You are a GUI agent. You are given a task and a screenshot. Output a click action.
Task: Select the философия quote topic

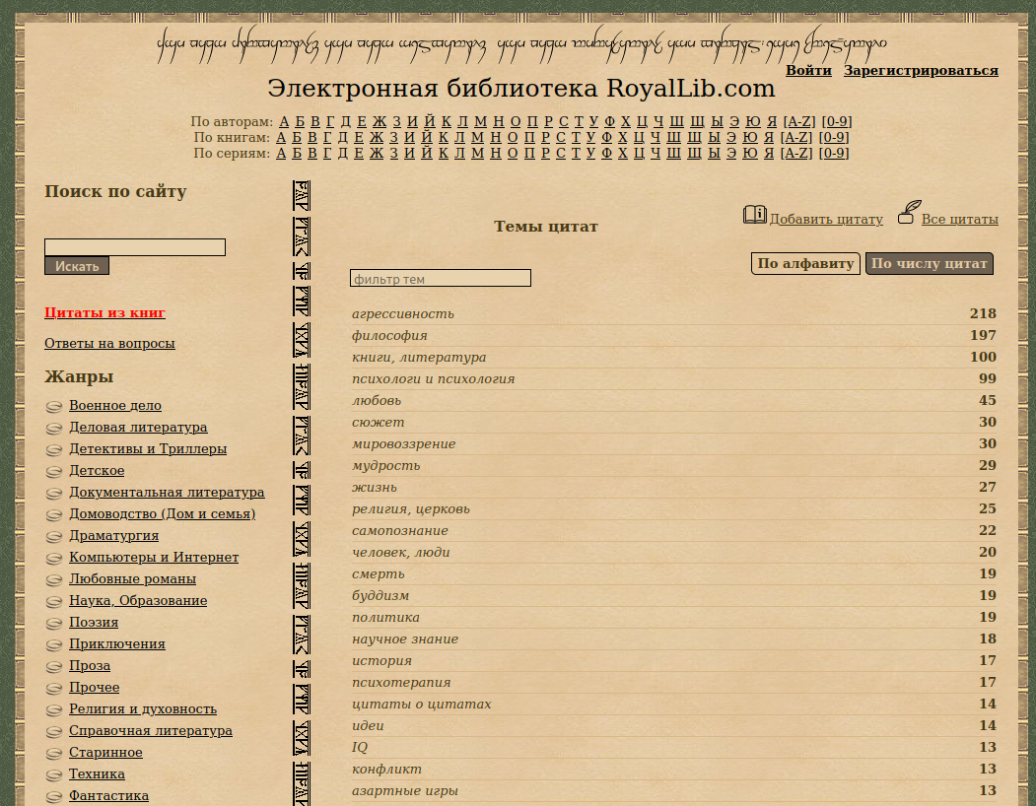coord(390,336)
